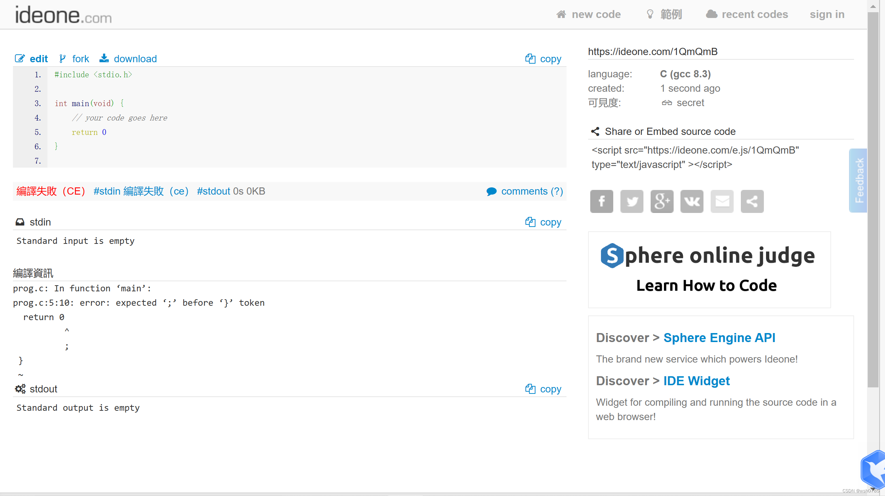Image resolution: width=885 pixels, height=496 pixels.
Task: Click the 編譯資訊 heading
Action: click(x=33, y=273)
